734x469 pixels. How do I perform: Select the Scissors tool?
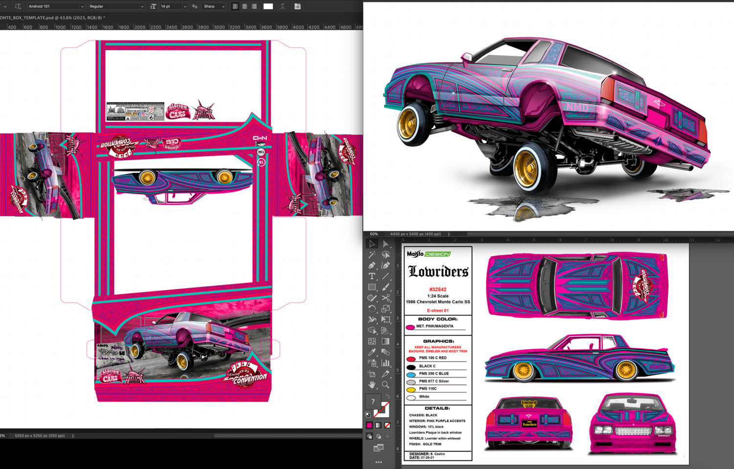[386, 298]
